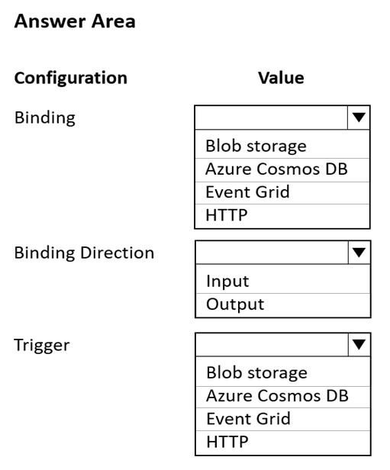390x470 pixels.
Task: Click the Binding Direction value field
Action: tap(272, 253)
